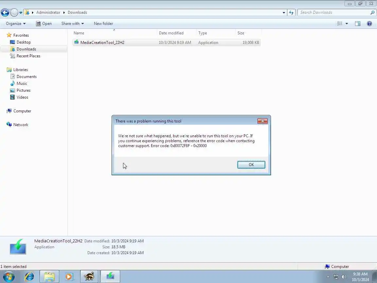Click the Pictures library icon
This screenshot has width=377, height=283.
pyautogui.click(x=12, y=90)
